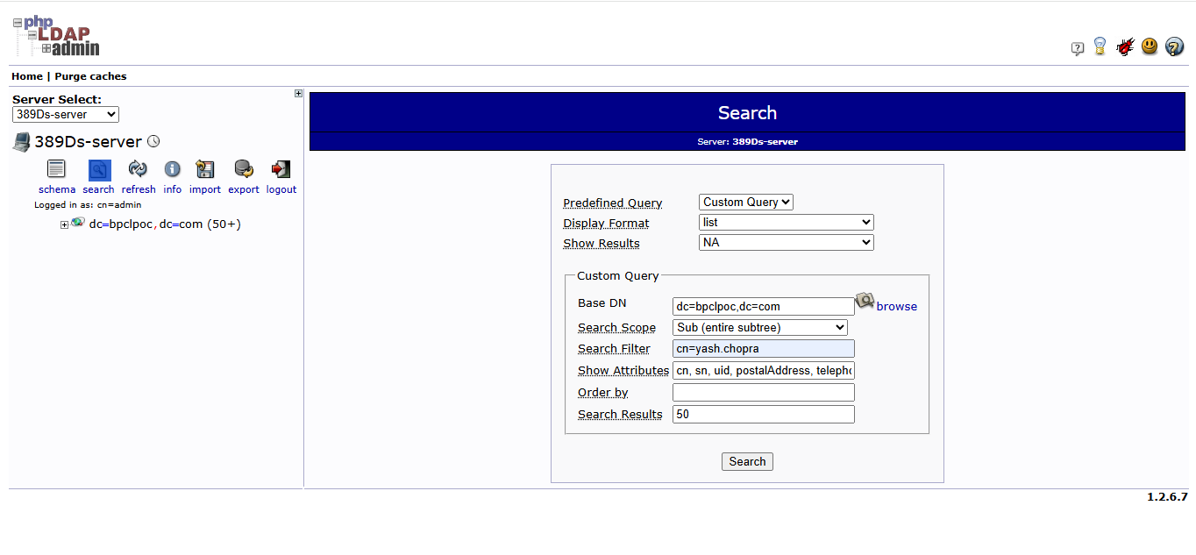Click the Search submit button
Image resolution: width=1196 pixels, height=555 pixels.
pos(747,461)
